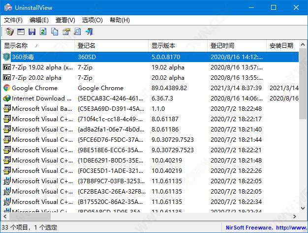Image resolution: width=308 pixels, height=233 pixels.
Task: Click icon of row with version 8.0.61186
Action: point(7,129)
